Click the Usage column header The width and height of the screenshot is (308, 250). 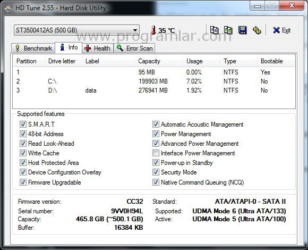[x=202, y=61]
